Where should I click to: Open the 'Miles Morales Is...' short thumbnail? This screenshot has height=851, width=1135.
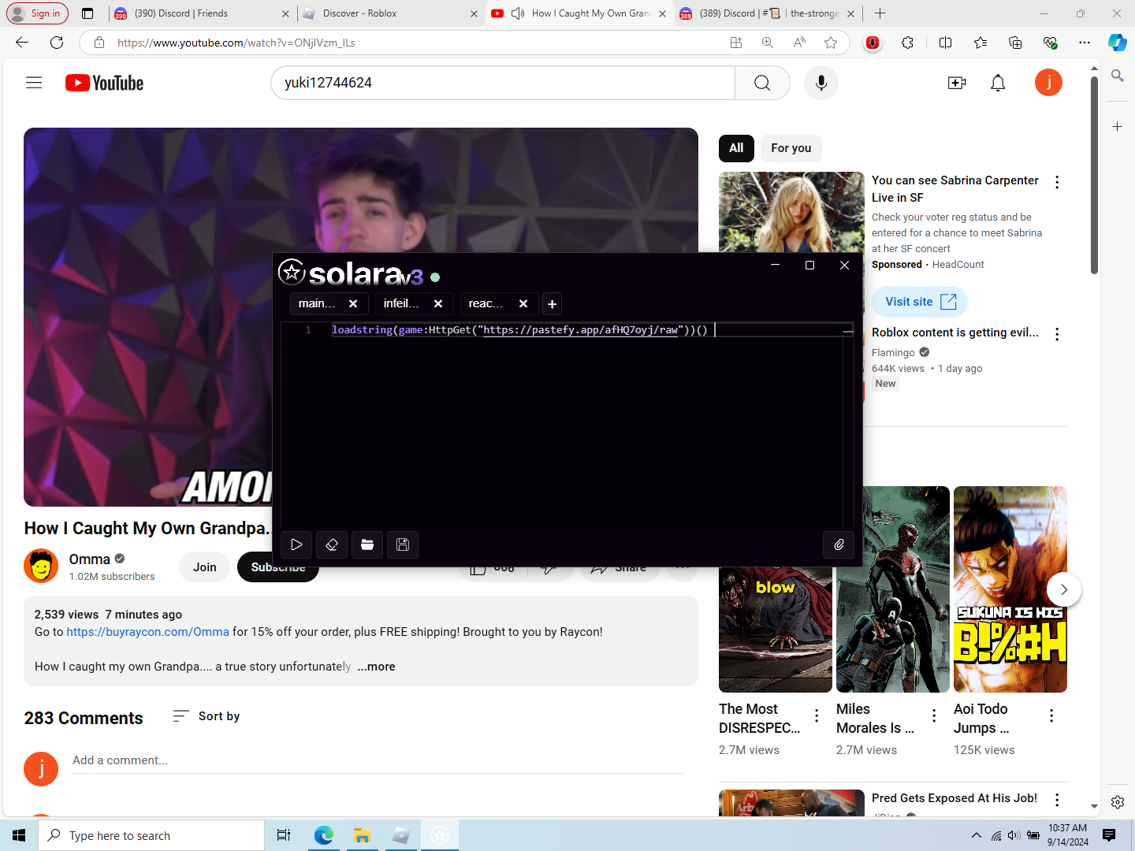893,589
